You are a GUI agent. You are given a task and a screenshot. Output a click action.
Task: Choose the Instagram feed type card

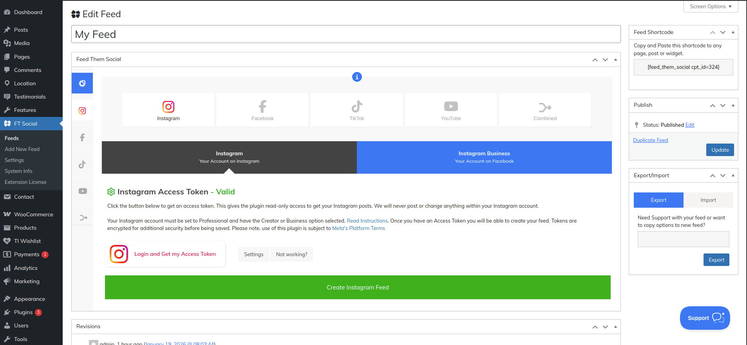point(168,110)
